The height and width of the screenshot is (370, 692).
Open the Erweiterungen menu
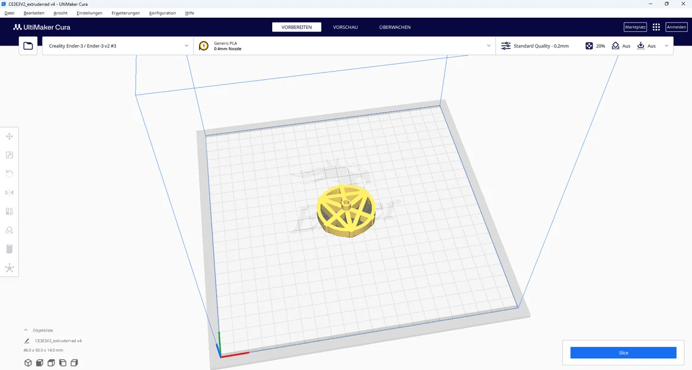coord(125,12)
